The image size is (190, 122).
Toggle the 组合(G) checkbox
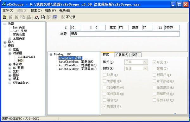coord(104,100)
